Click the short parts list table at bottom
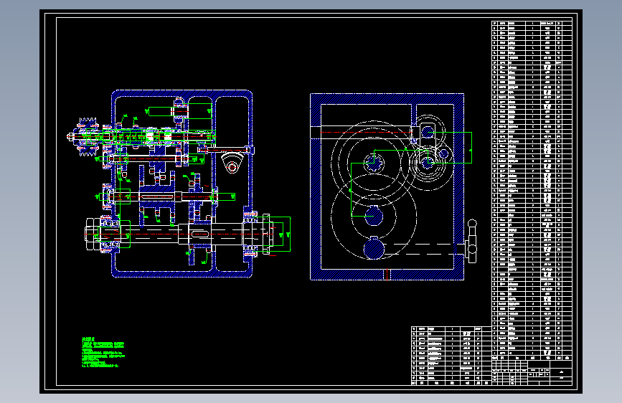The height and width of the screenshot is (403, 622). [451, 356]
